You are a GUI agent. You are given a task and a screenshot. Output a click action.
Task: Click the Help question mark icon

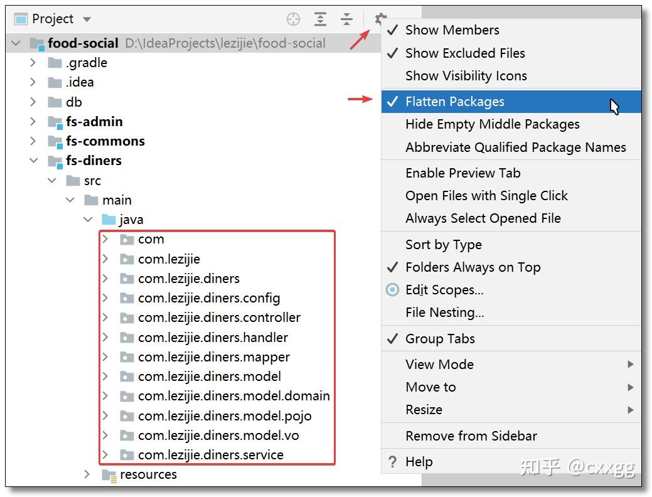[x=392, y=461]
